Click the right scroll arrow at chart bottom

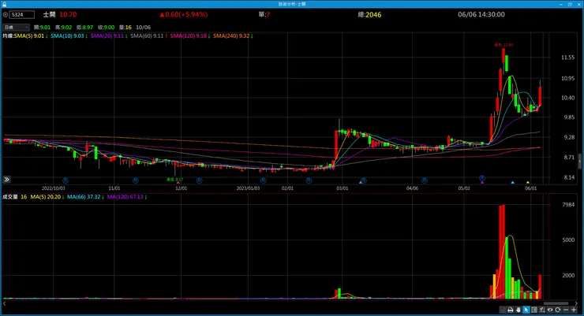576,303
